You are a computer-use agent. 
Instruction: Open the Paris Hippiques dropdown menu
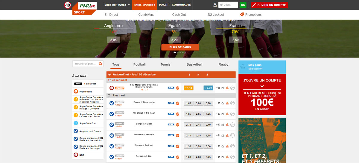click(x=117, y=5)
